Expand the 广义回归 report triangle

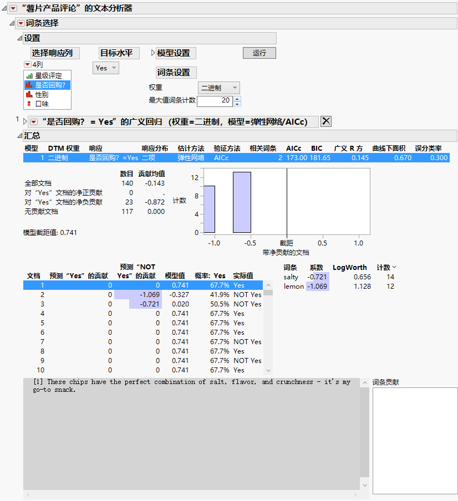(x=26, y=122)
